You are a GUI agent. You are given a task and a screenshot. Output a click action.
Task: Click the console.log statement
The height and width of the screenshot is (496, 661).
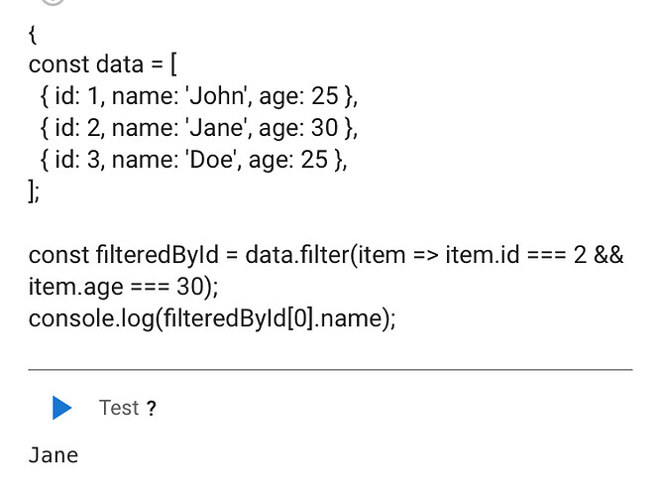click(212, 318)
